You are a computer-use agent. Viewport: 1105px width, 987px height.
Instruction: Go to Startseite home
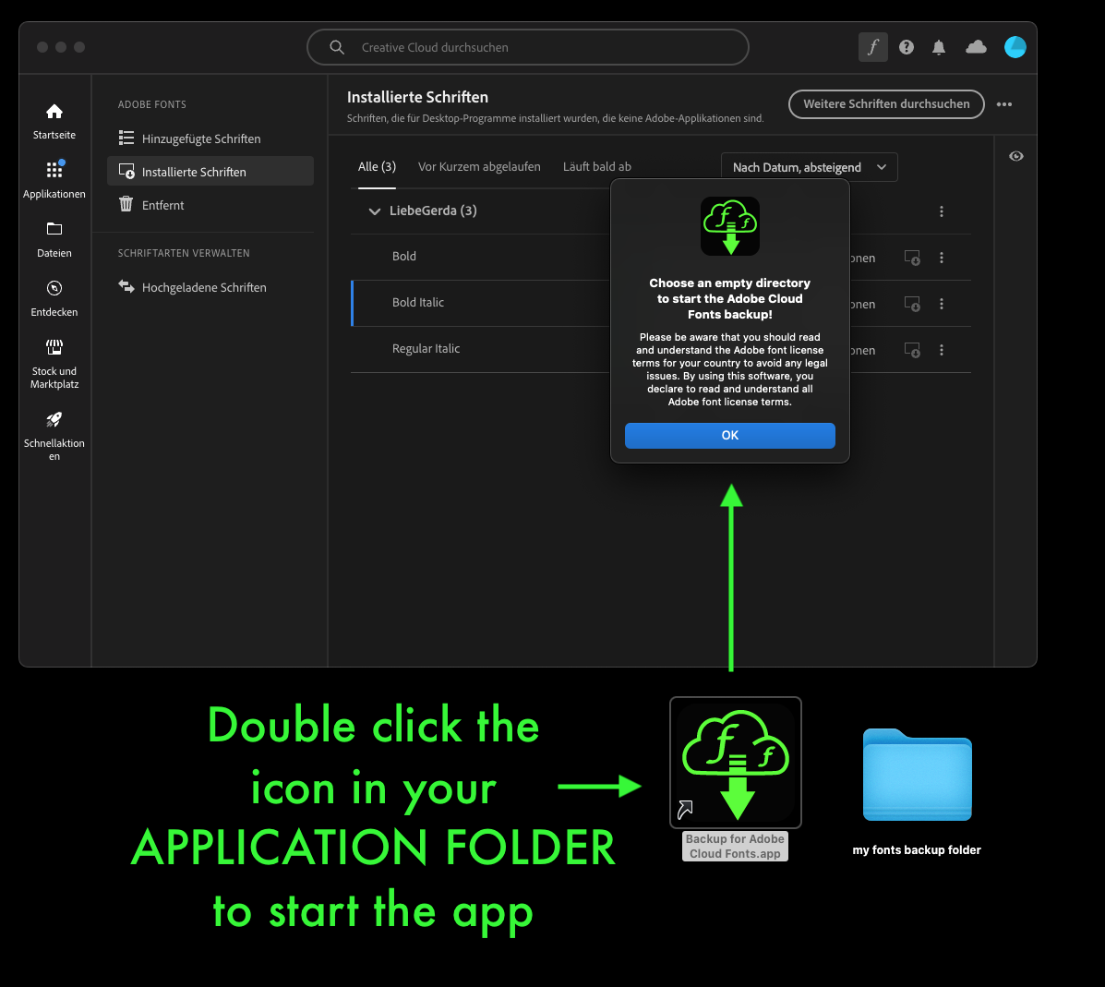[x=54, y=121]
